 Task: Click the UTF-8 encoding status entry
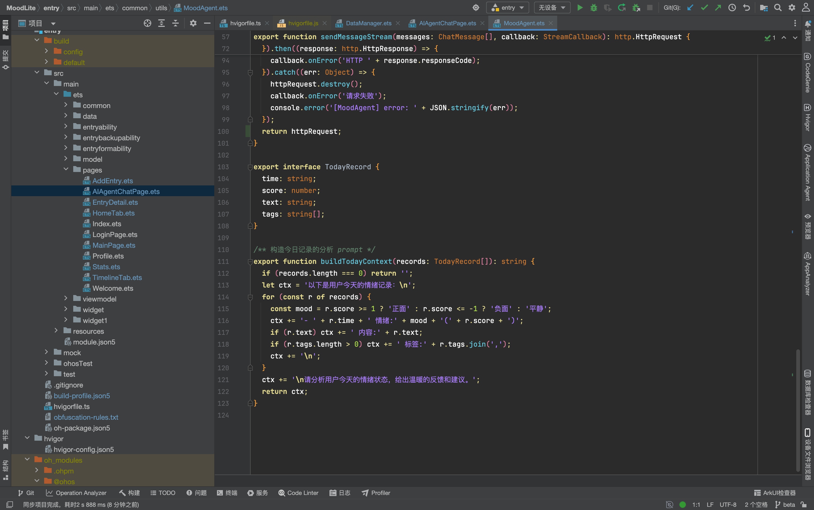click(728, 505)
